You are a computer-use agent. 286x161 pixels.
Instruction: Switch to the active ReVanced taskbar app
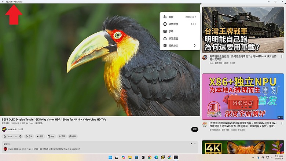[176, 158]
